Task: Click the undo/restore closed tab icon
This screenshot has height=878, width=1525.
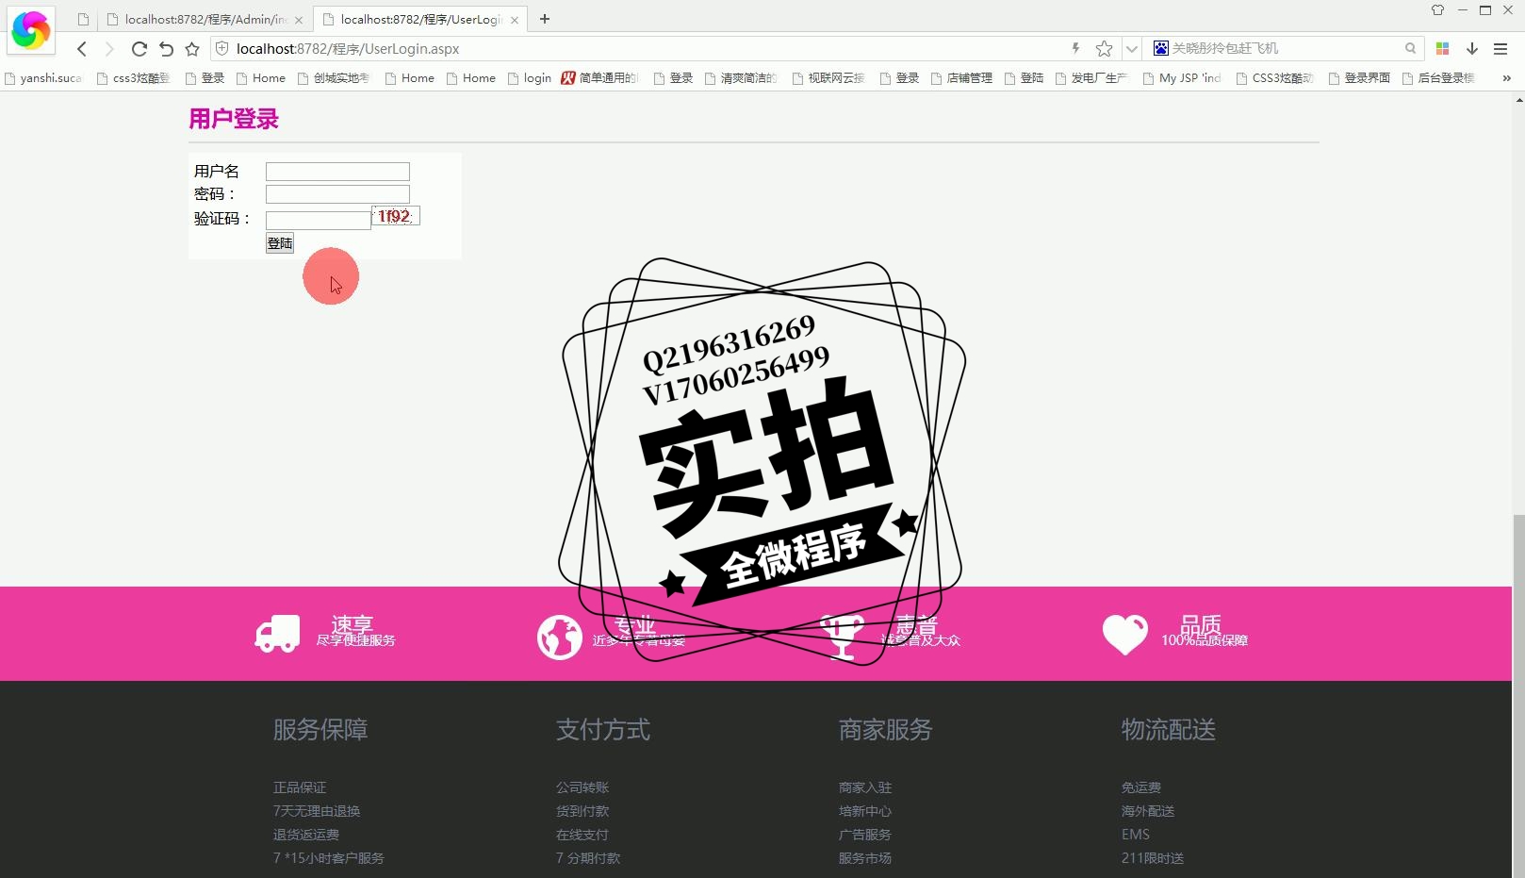Action: coord(166,49)
